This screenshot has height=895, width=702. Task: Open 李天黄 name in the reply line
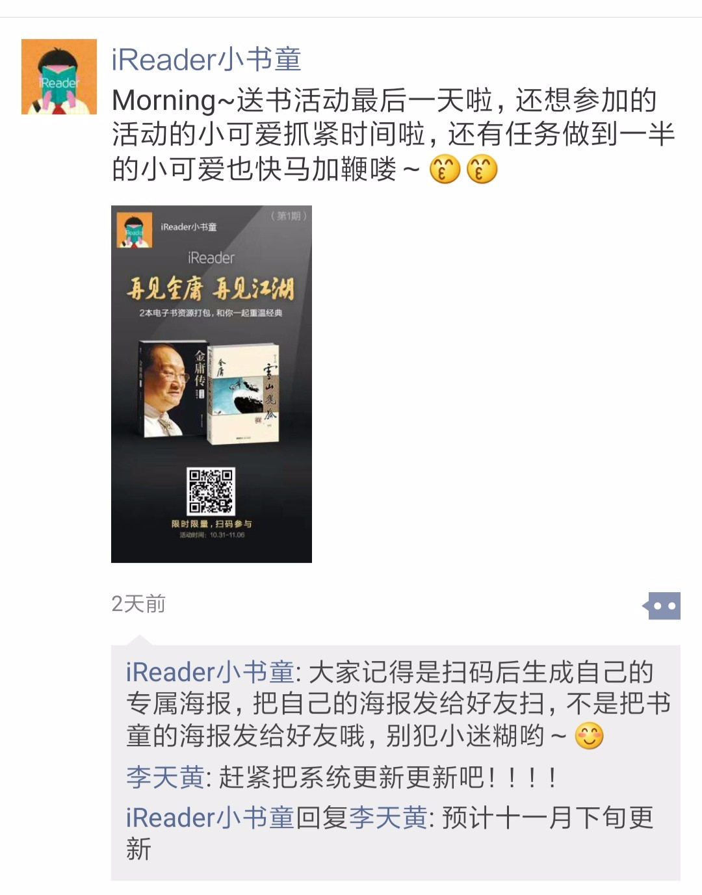click(388, 818)
